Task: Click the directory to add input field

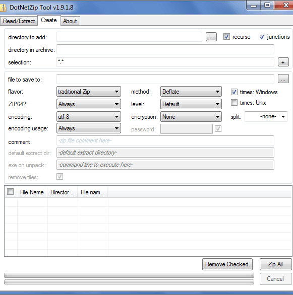Action: pyautogui.click(x=129, y=37)
